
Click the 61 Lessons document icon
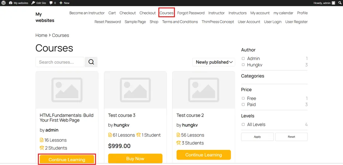click(x=110, y=135)
